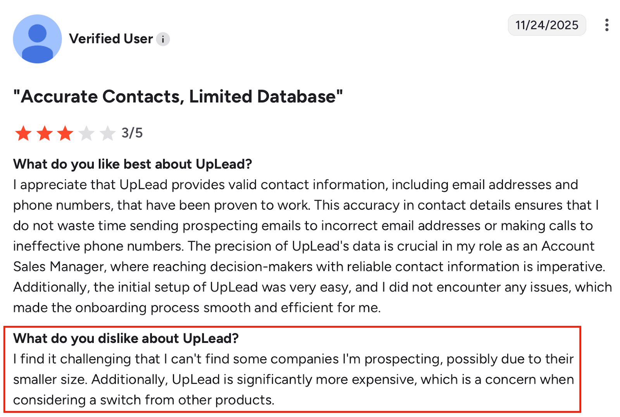Click the 3/5 rating label
The image size is (620, 417).
[x=132, y=133]
